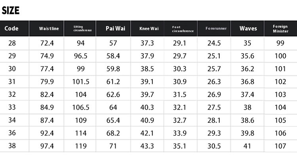Image resolution: width=297 pixels, height=167 pixels.
Task: Click Pai Wai value 68.2
Action: pyautogui.click(x=113, y=133)
